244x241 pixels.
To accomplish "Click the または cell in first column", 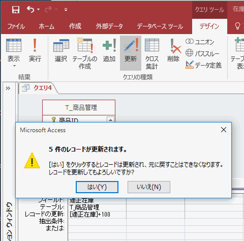I will point(97,228).
